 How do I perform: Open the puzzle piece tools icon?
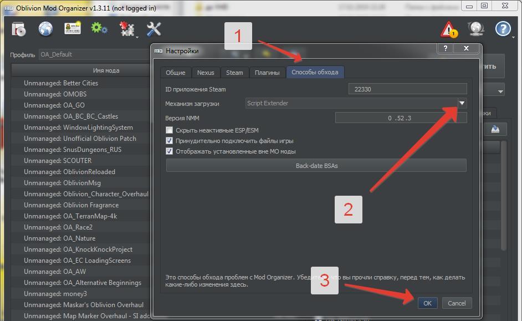pyautogui.click(x=127, y=29)
